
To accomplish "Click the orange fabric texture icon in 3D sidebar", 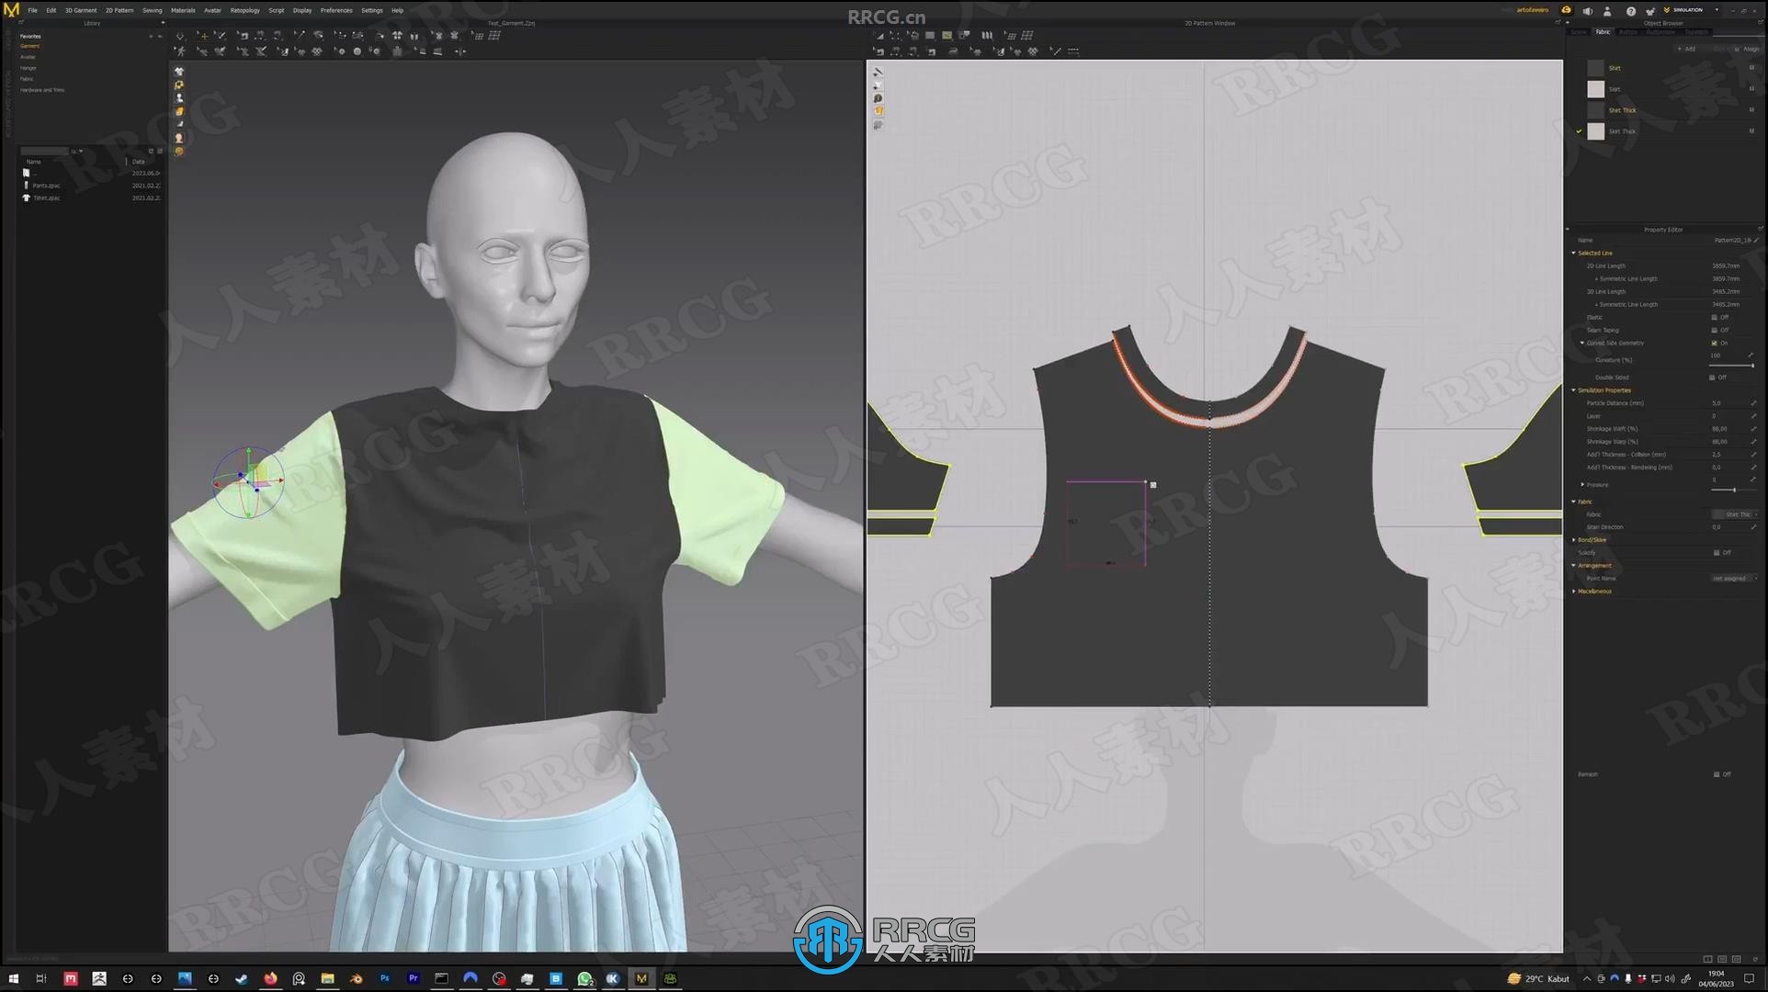I will (179, 111).
